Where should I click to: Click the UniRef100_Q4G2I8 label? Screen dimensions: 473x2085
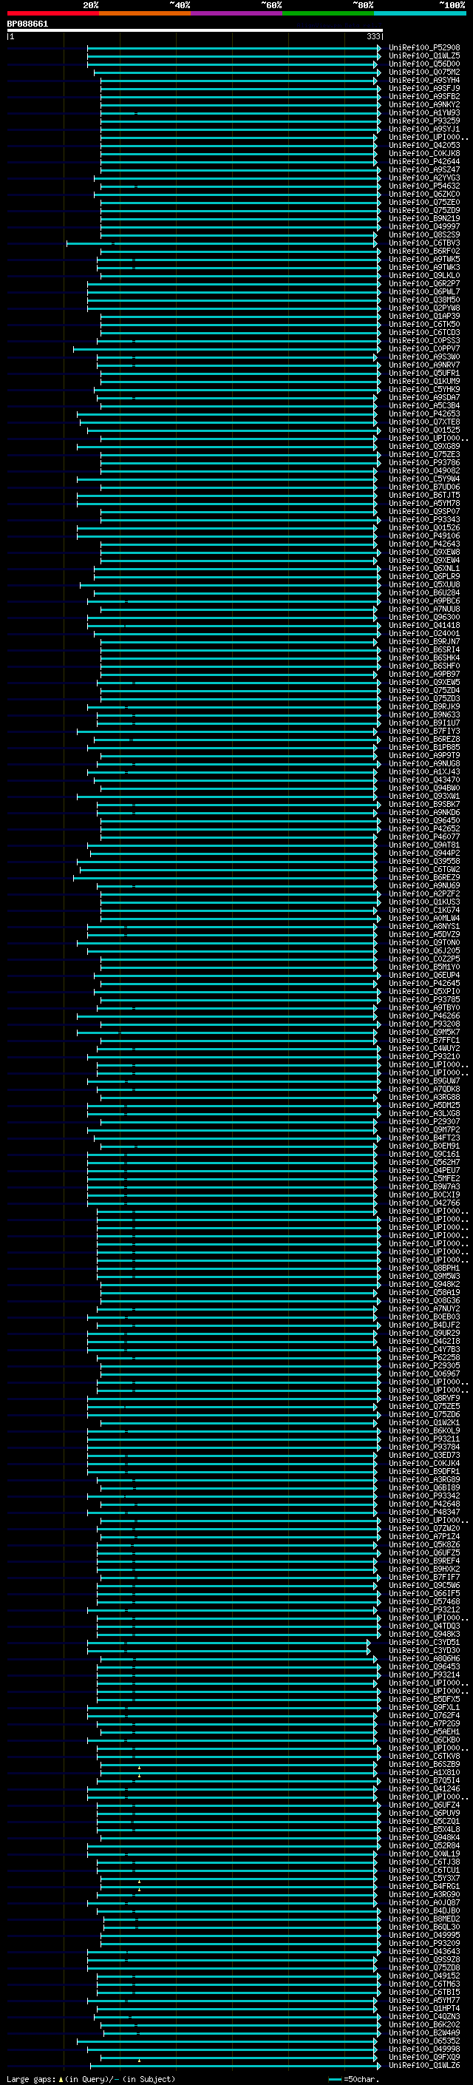click(x=424, y=1341)
